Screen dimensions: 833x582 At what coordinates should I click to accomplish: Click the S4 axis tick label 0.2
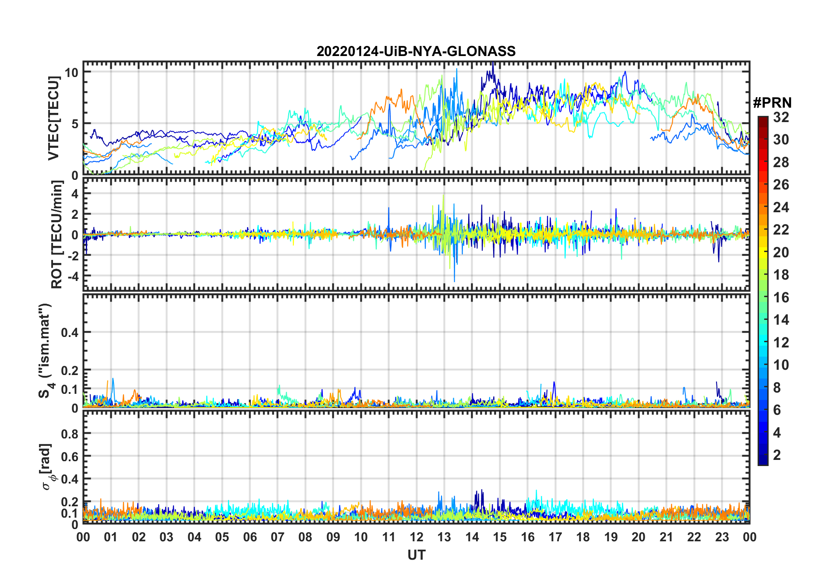[x=70, y=371]
